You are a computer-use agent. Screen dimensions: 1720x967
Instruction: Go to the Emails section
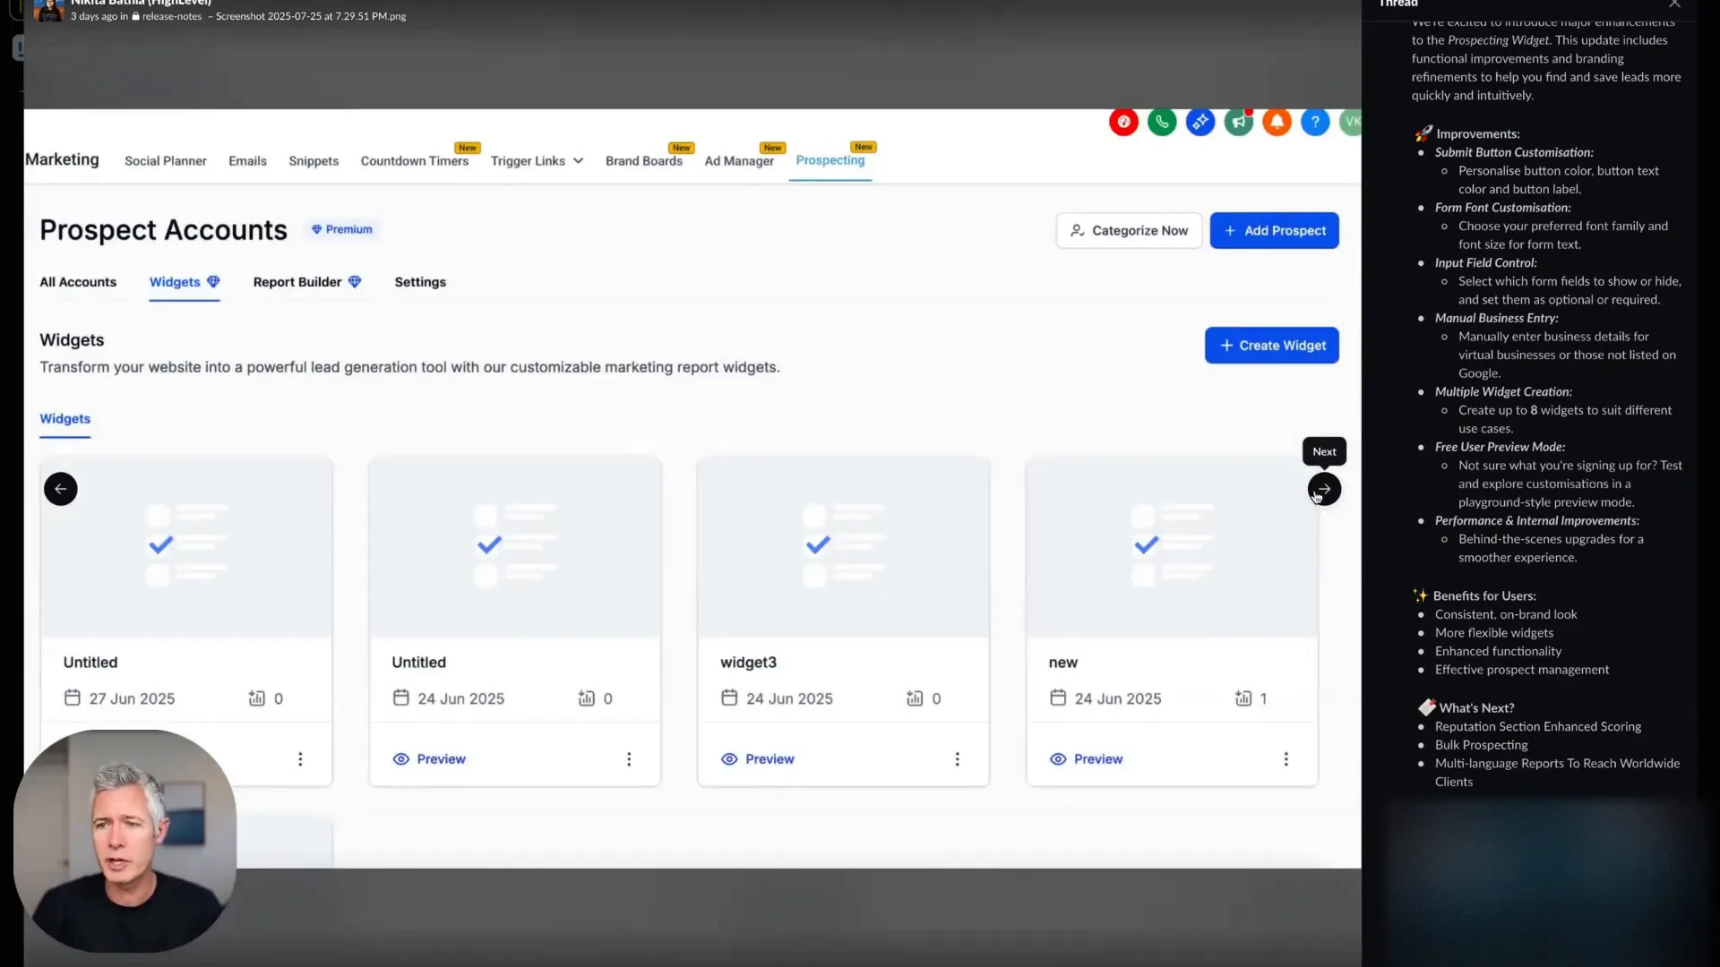(x=247, y=161)
